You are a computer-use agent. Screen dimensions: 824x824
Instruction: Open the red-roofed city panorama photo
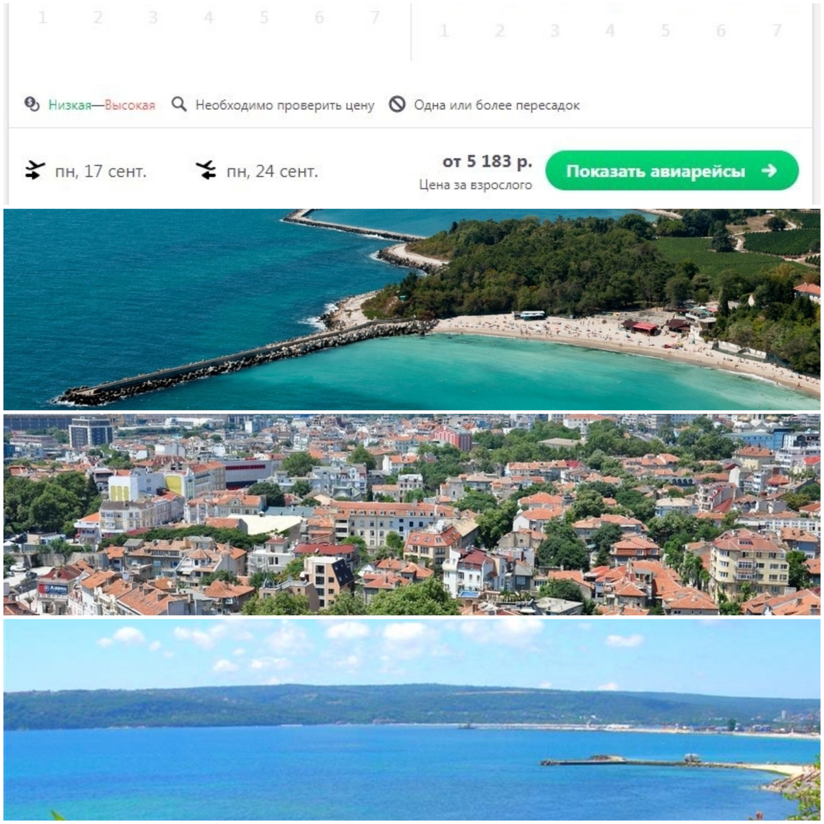click(x=412, y=514)
